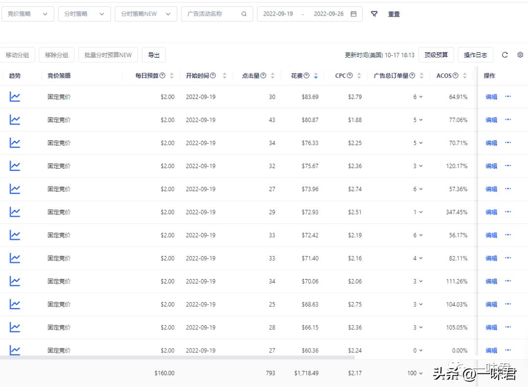Open the settings gear next to refresh

pyautogui.click(x=520, y=55)
